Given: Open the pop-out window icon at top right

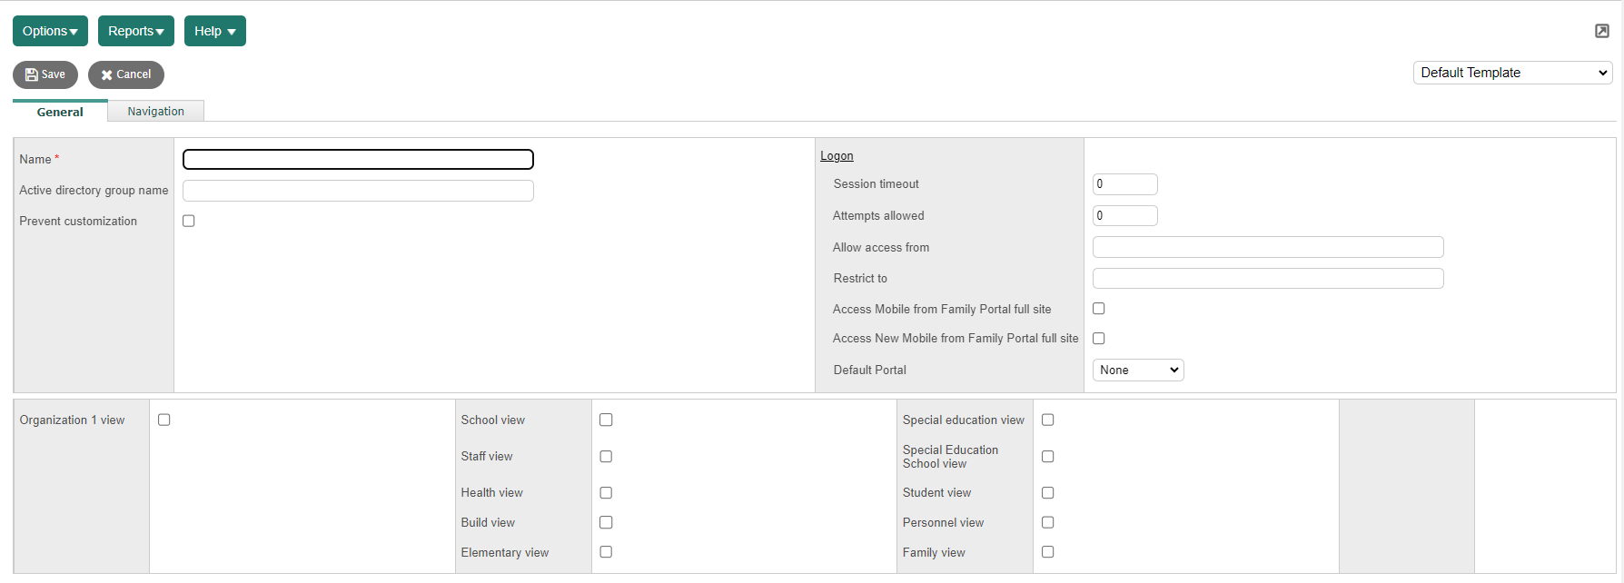Looking at the screenshot, I should click(x=1602, y=31).
